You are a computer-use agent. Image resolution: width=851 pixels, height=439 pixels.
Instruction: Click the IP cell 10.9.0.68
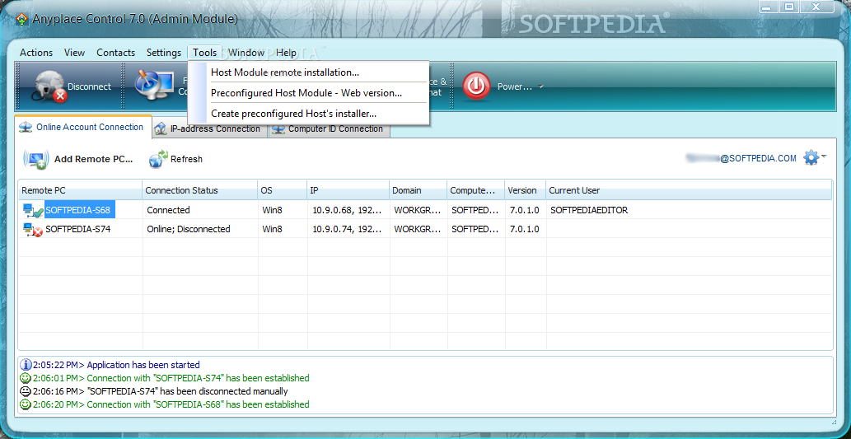click(x=348, y=210)
